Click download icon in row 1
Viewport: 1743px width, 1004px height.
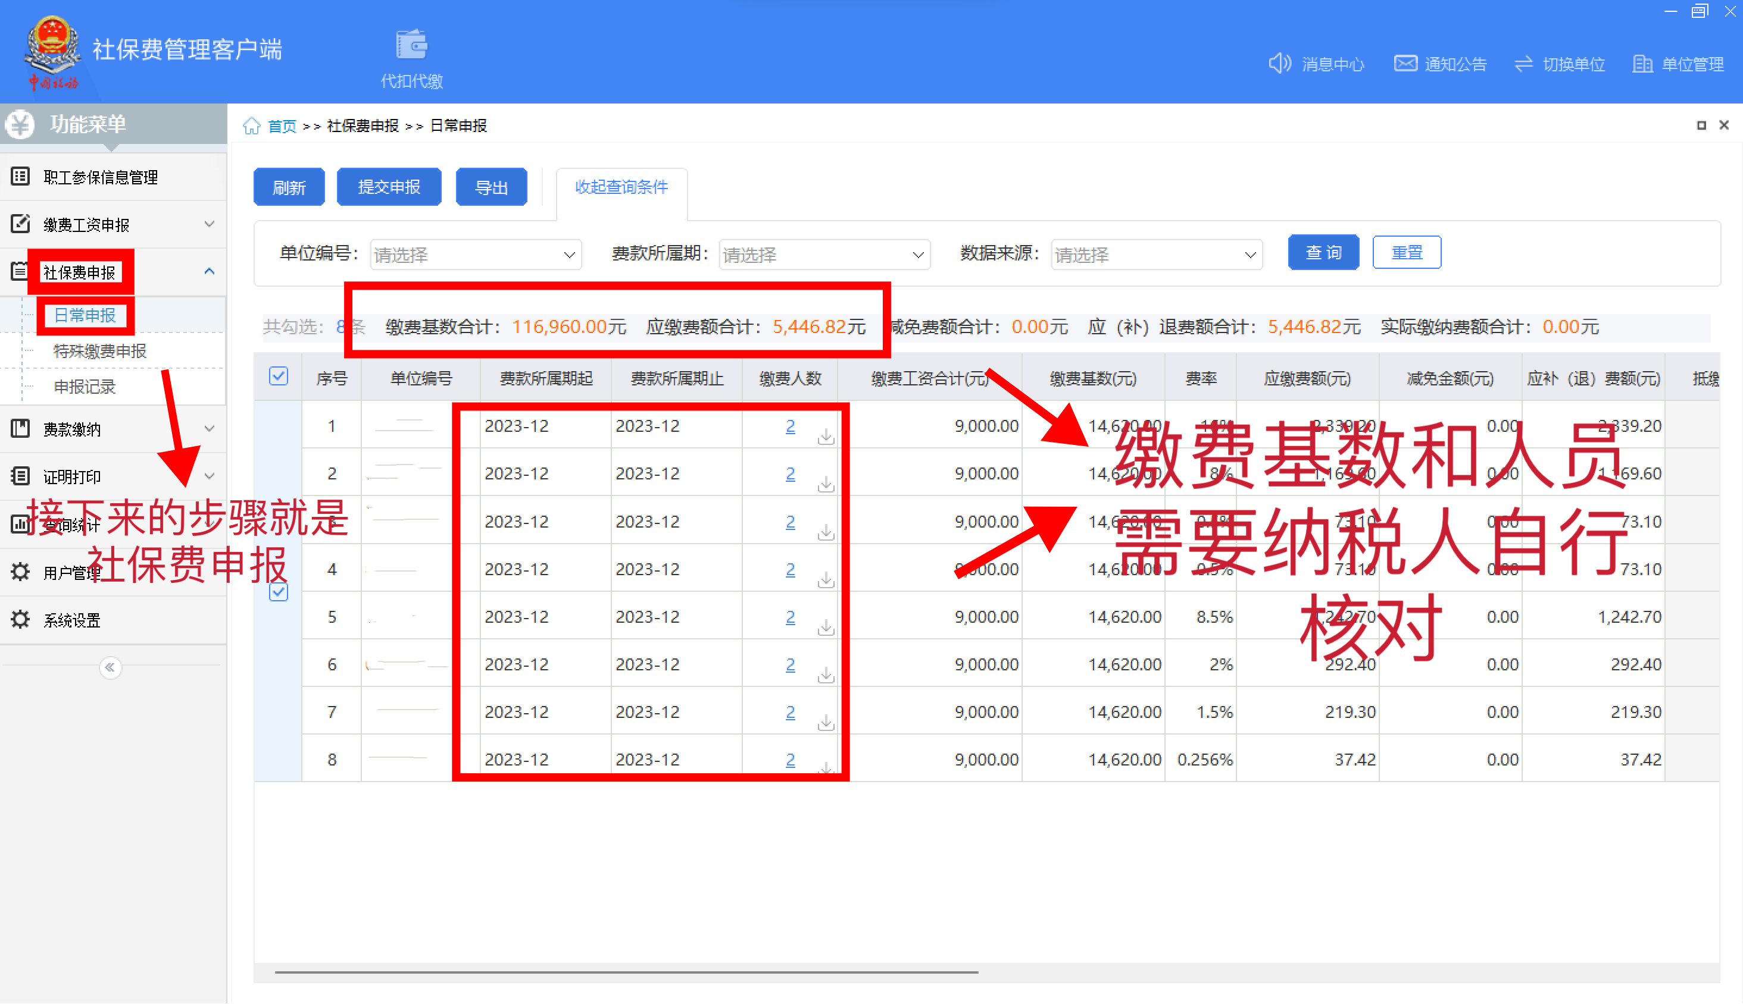(825, 436)
